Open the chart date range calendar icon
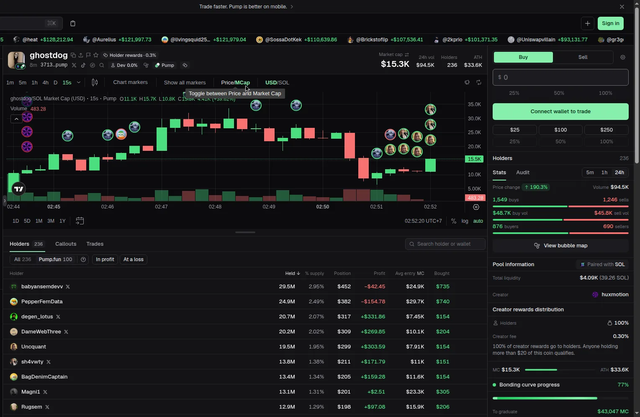The image size is (640, 417). point(80,221)
